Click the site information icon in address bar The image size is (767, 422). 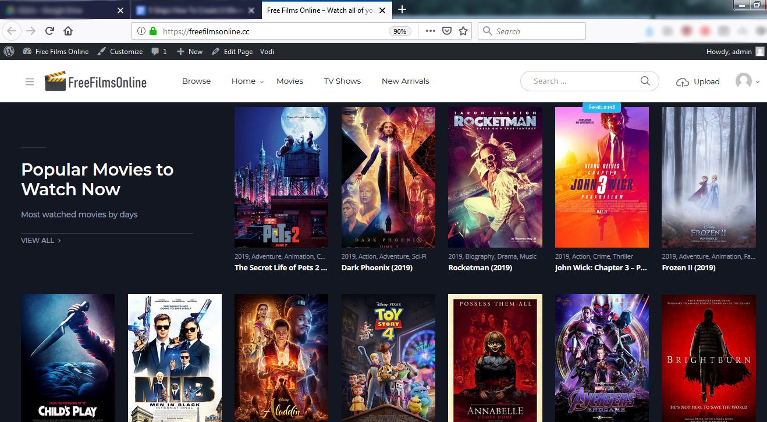tap(141, 31)
